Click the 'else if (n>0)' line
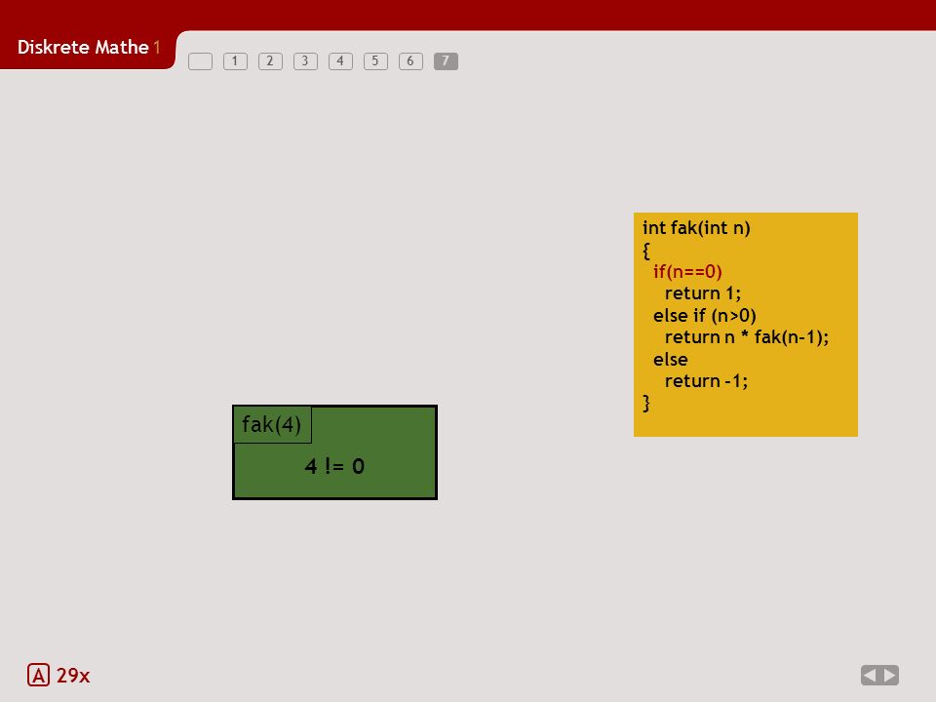 click(704, 315)
